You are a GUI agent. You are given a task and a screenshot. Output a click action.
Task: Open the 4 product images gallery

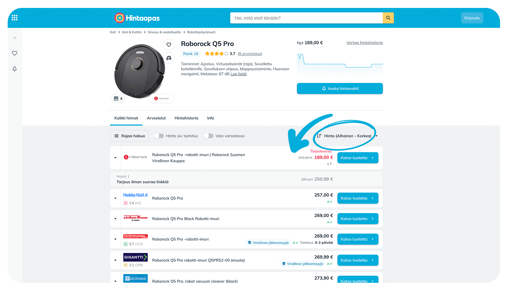point(118,99)
